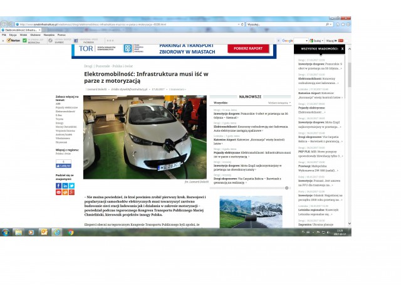Screen dimensions: 401x301
Task: Click the 'POBIERZ RAPORT' banner button
Action: tap(247, 49)
